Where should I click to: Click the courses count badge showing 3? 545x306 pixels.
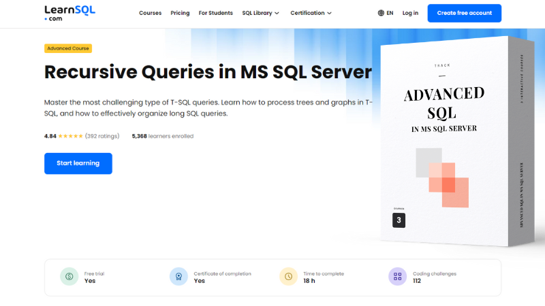coord(399,220)
